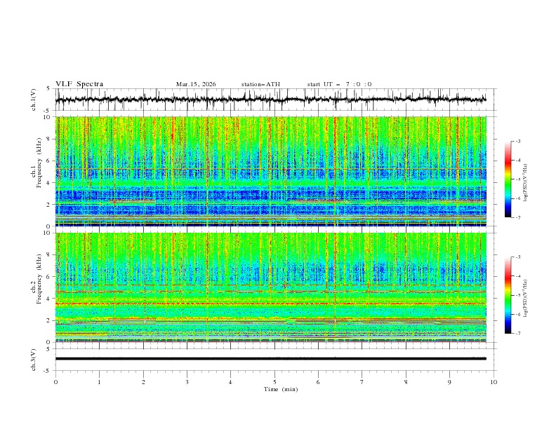556x429 pixels.
Task: Click the 'Time (min)' axis label
Action: pyautogui.click(x=281, y=389)
